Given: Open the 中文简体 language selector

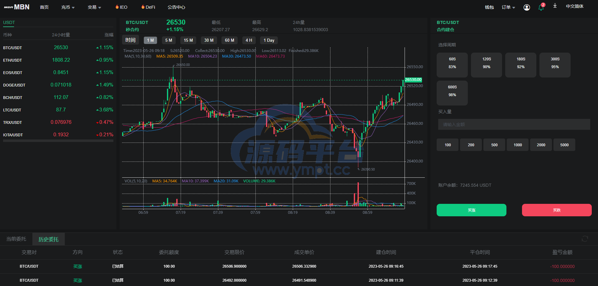Looking at the screenshot, I should (x=575, y=6).
